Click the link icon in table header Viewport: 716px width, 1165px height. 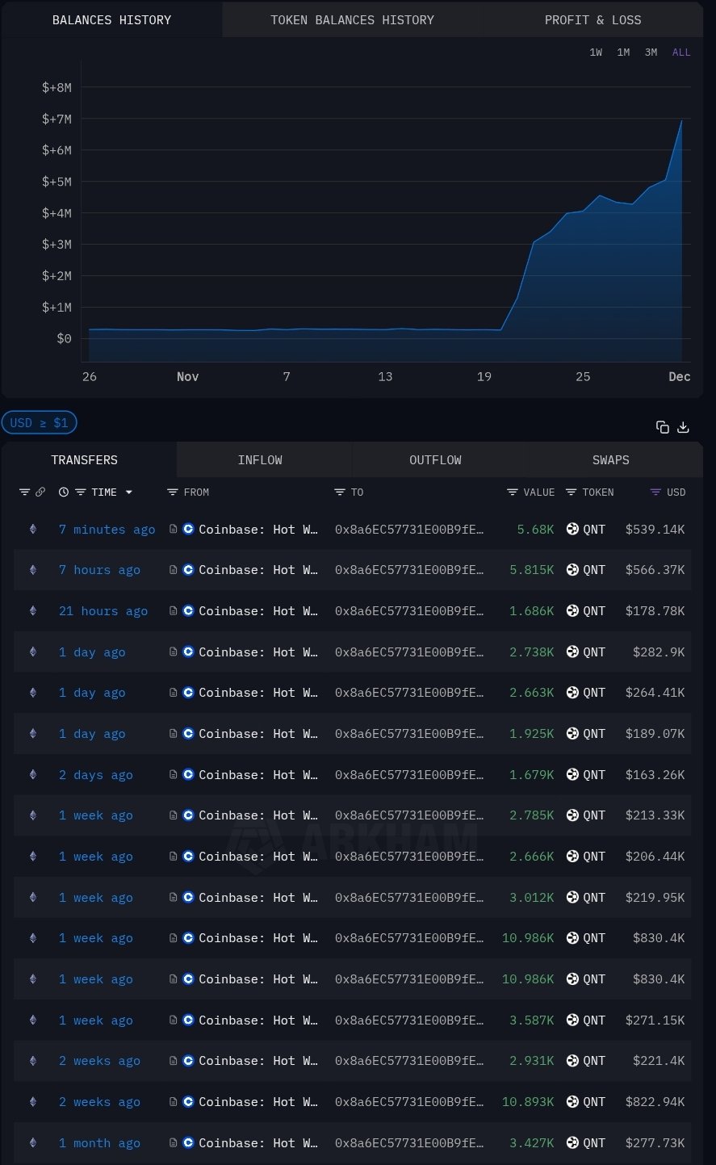coord(40,492)
